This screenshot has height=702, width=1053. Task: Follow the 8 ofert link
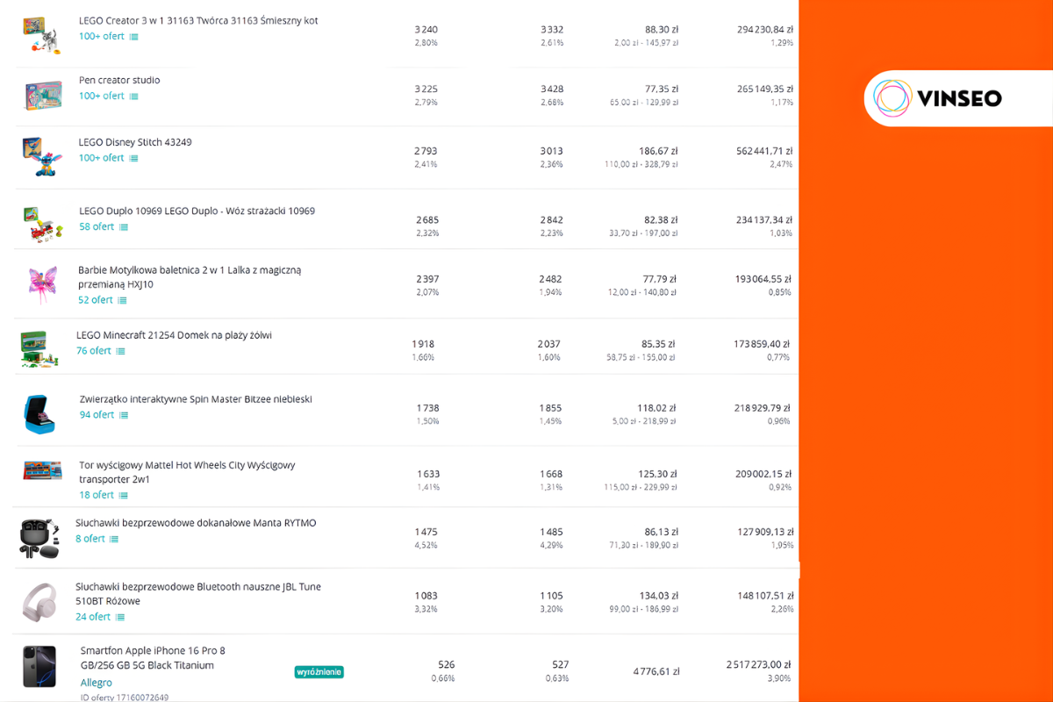click(x=90, y=539)
